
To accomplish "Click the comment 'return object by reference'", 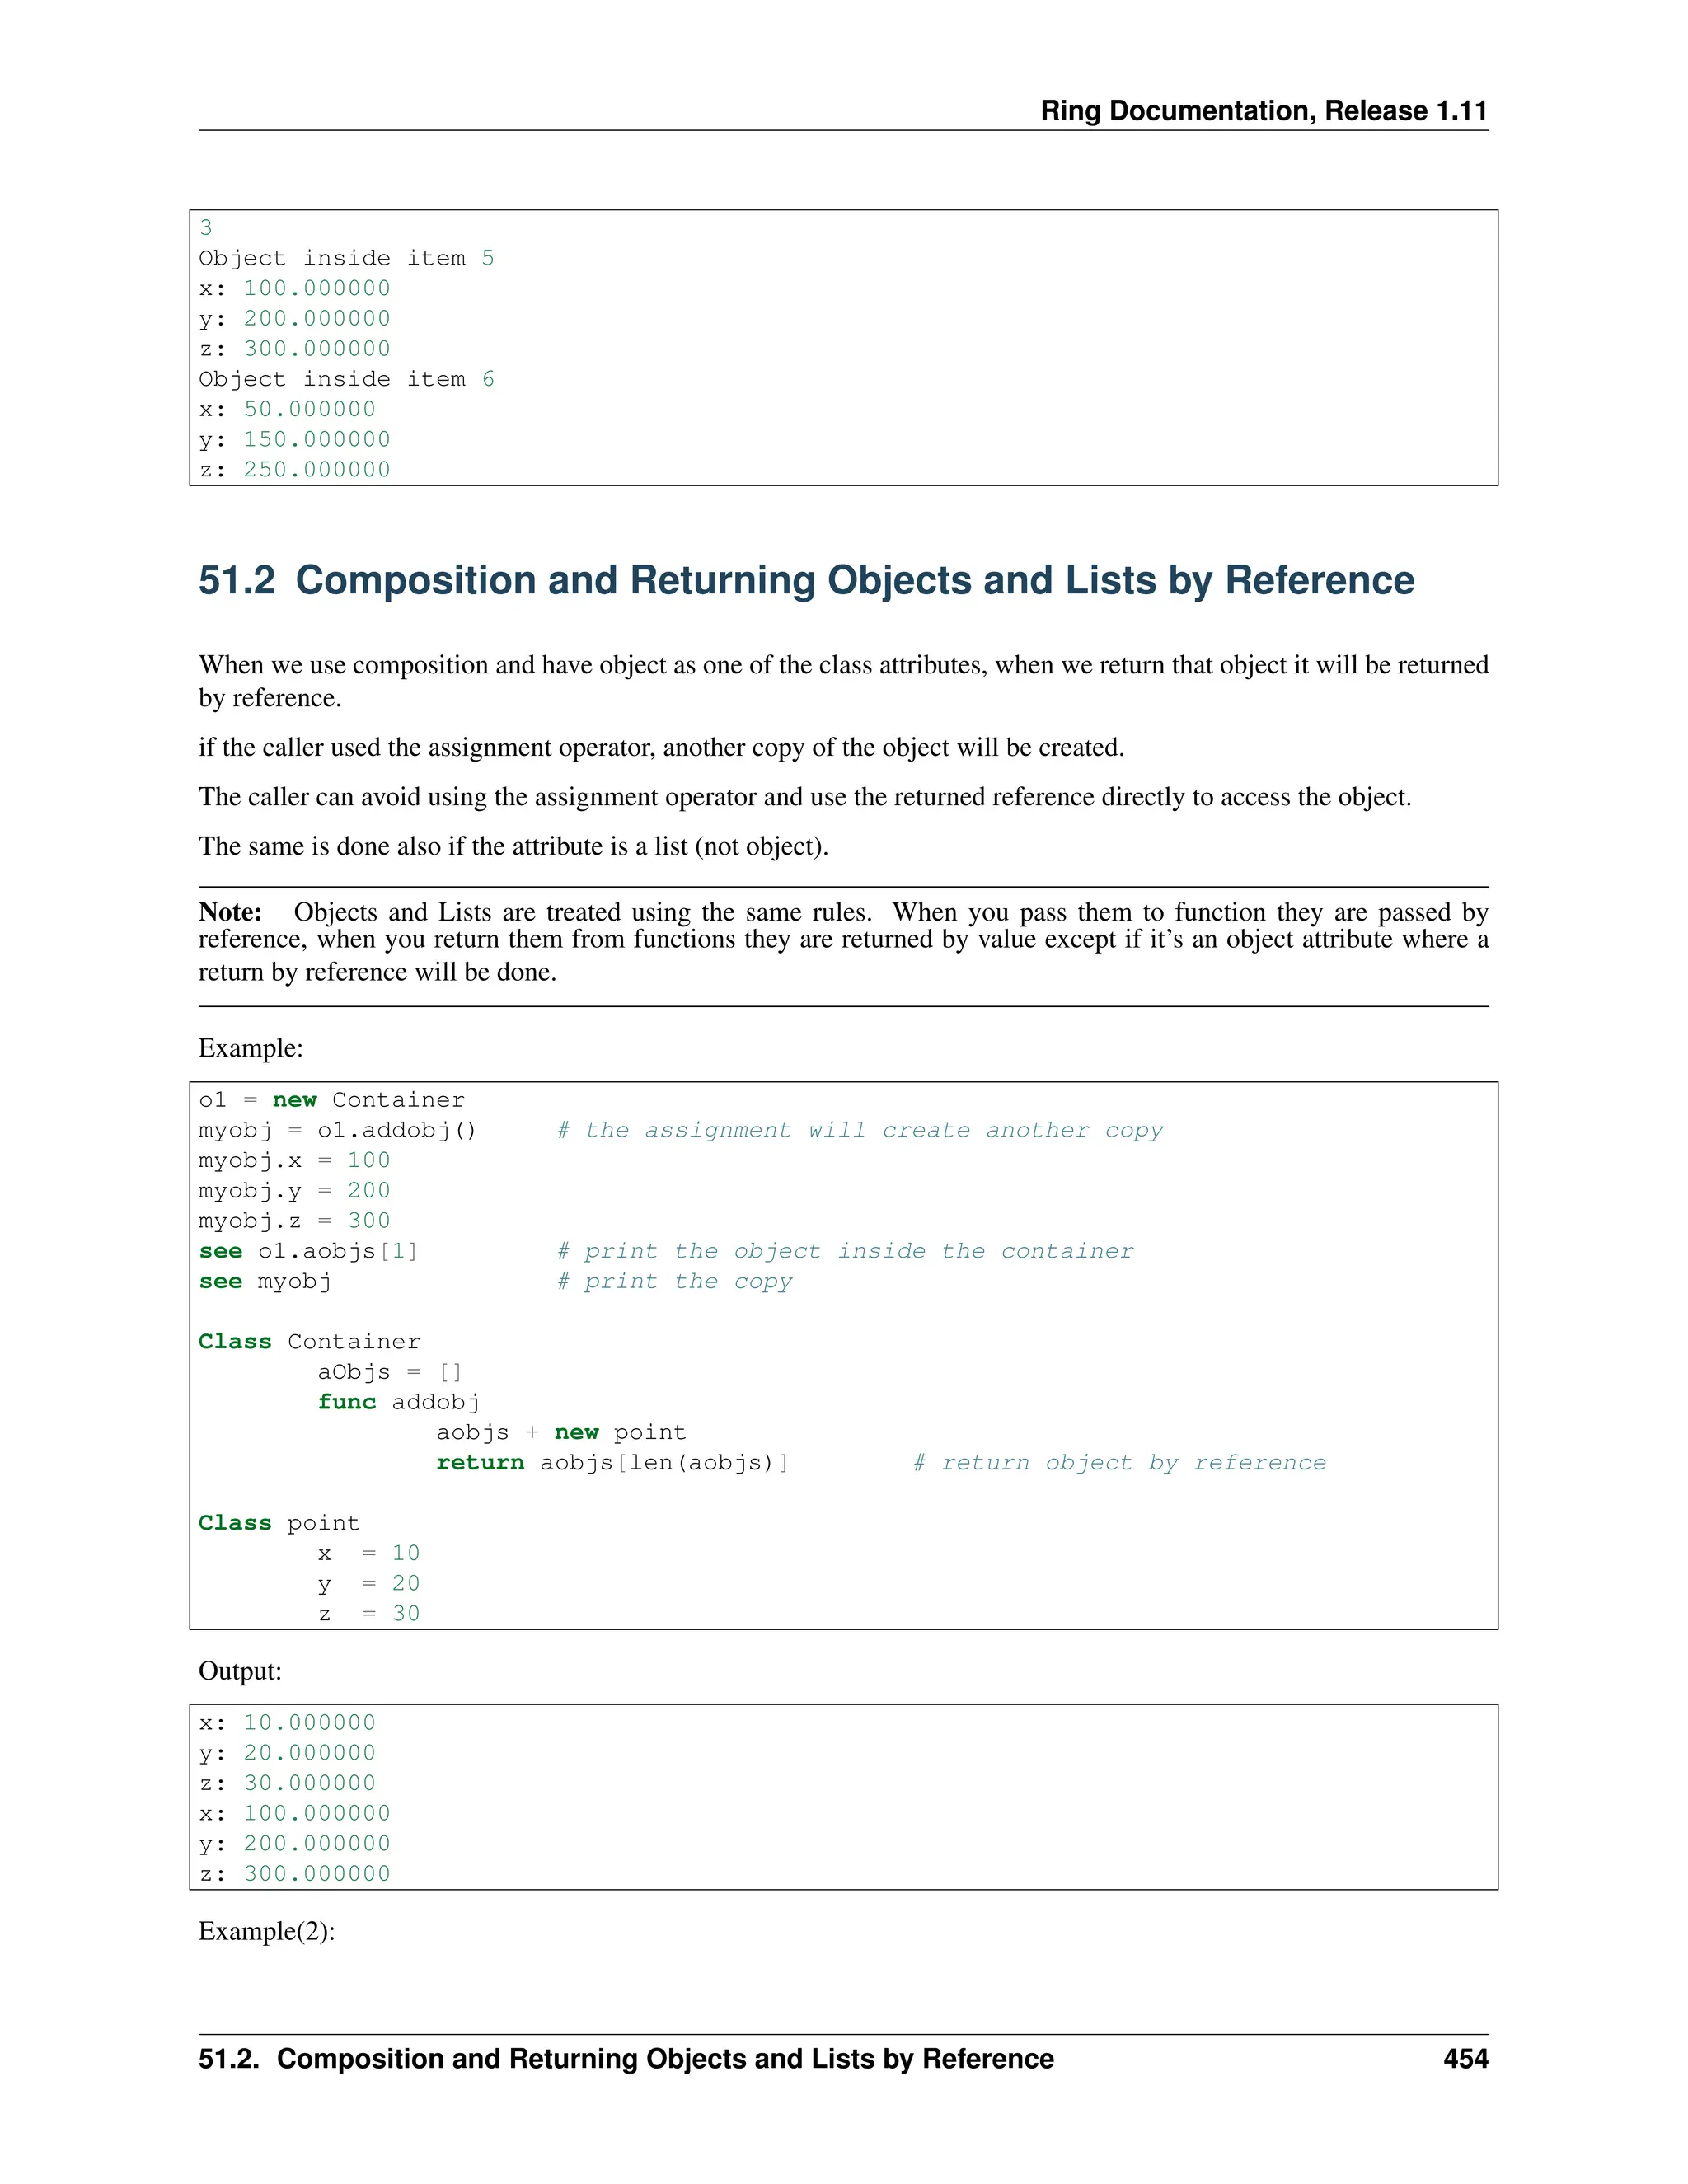I will (1120, 1463).
